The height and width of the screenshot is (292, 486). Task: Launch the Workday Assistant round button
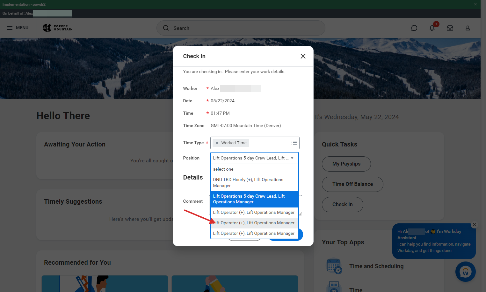(466, 272)
